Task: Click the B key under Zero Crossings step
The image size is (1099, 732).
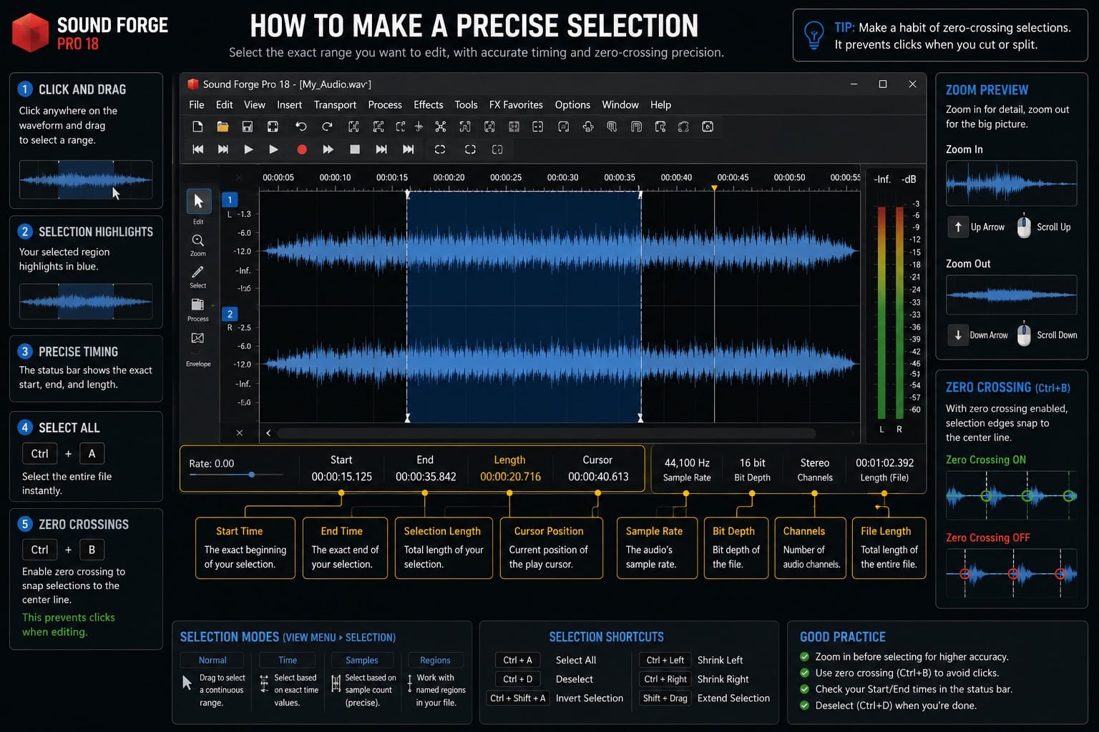Action: tap(92, 550)
